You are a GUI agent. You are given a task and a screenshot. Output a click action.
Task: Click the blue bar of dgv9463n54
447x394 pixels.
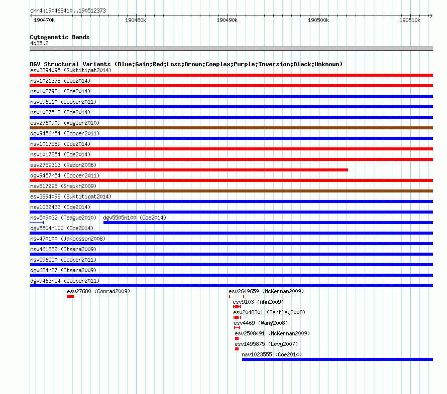231,286
